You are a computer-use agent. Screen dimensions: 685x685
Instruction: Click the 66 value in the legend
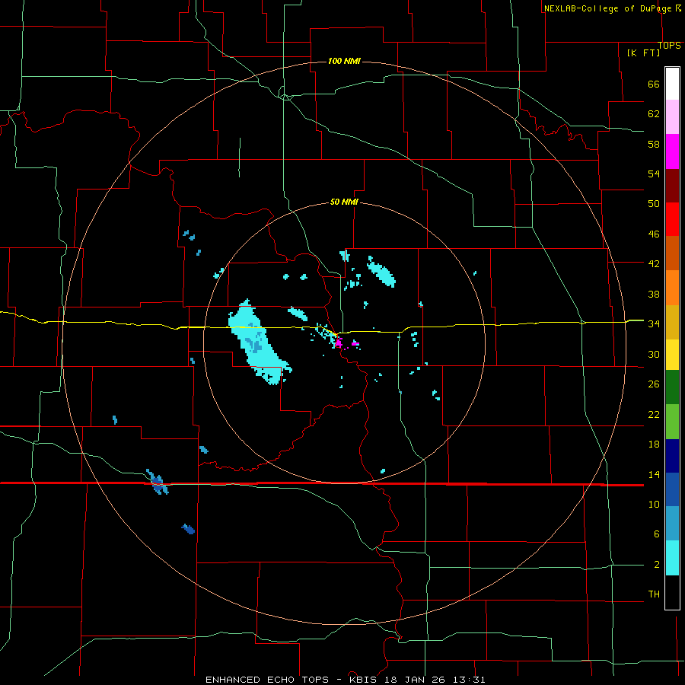pos(654,84)
